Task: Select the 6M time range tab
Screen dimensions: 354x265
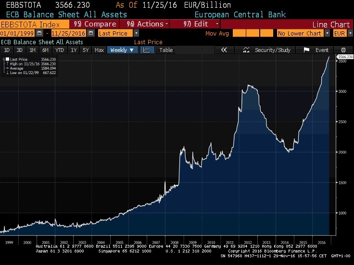Action: (45, 50)
